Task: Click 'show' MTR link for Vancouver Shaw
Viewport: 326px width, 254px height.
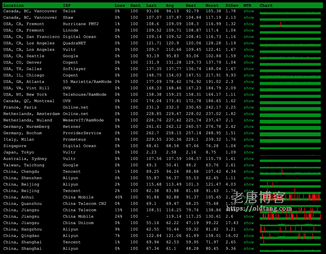Action: 249,18
